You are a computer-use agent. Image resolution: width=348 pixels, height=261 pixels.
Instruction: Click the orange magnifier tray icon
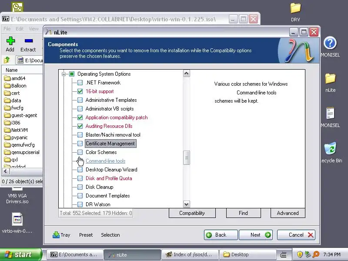point(316,254)
